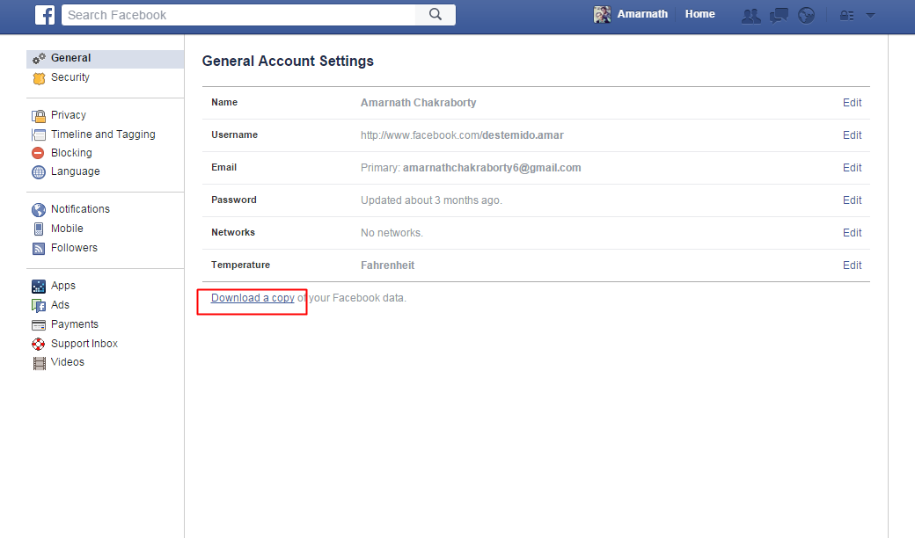The width and height of the screenshot is (915, 538).
Task: Edit the Networks setting
Action: point(852,233)
